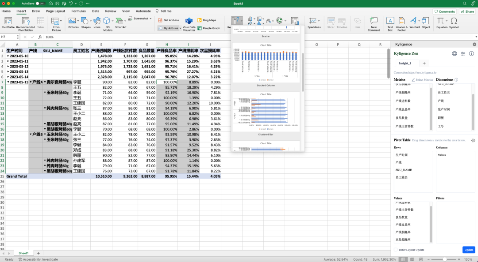Open the Icons gallery
This screenshot has height=262, width=478.
tap(97, 23)
